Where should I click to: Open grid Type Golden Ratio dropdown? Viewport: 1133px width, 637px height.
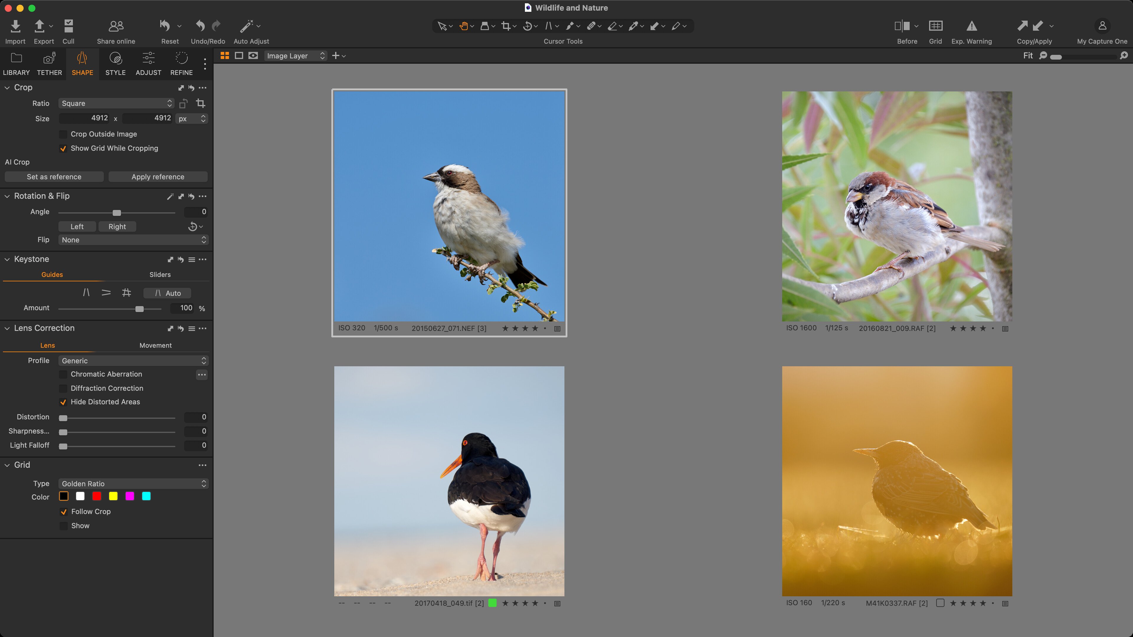[x=133, y=484]
